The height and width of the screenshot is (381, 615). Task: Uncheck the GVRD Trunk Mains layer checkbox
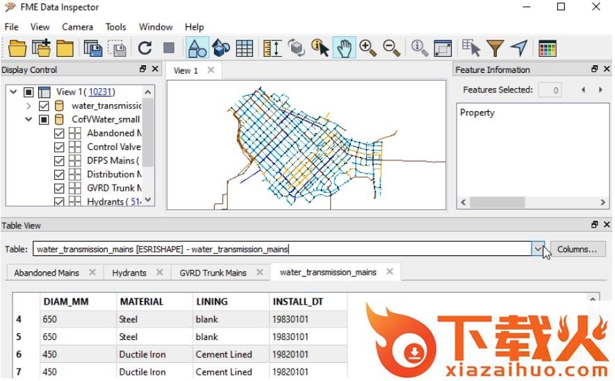click(59, 188)
